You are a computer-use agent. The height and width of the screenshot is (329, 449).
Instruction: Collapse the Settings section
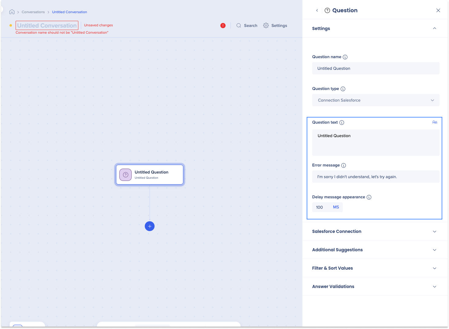[434, 28]
